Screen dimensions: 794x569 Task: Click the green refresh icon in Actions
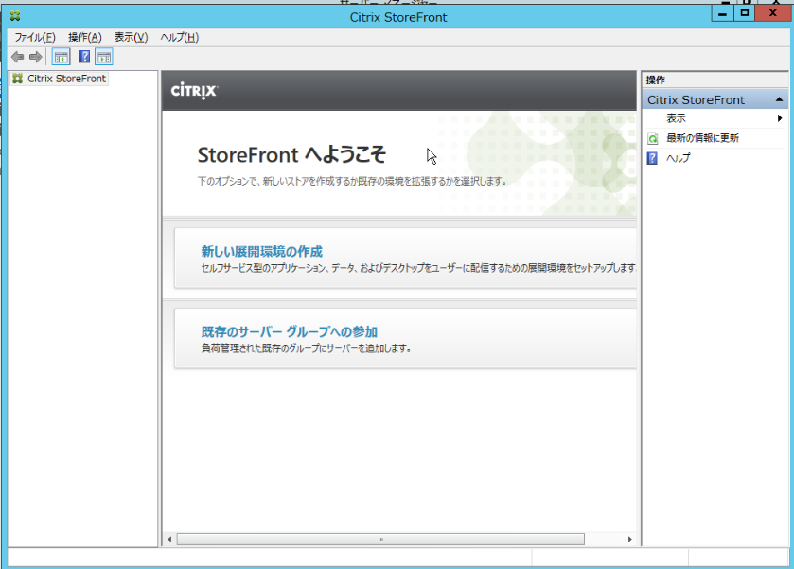pos(653,138)
